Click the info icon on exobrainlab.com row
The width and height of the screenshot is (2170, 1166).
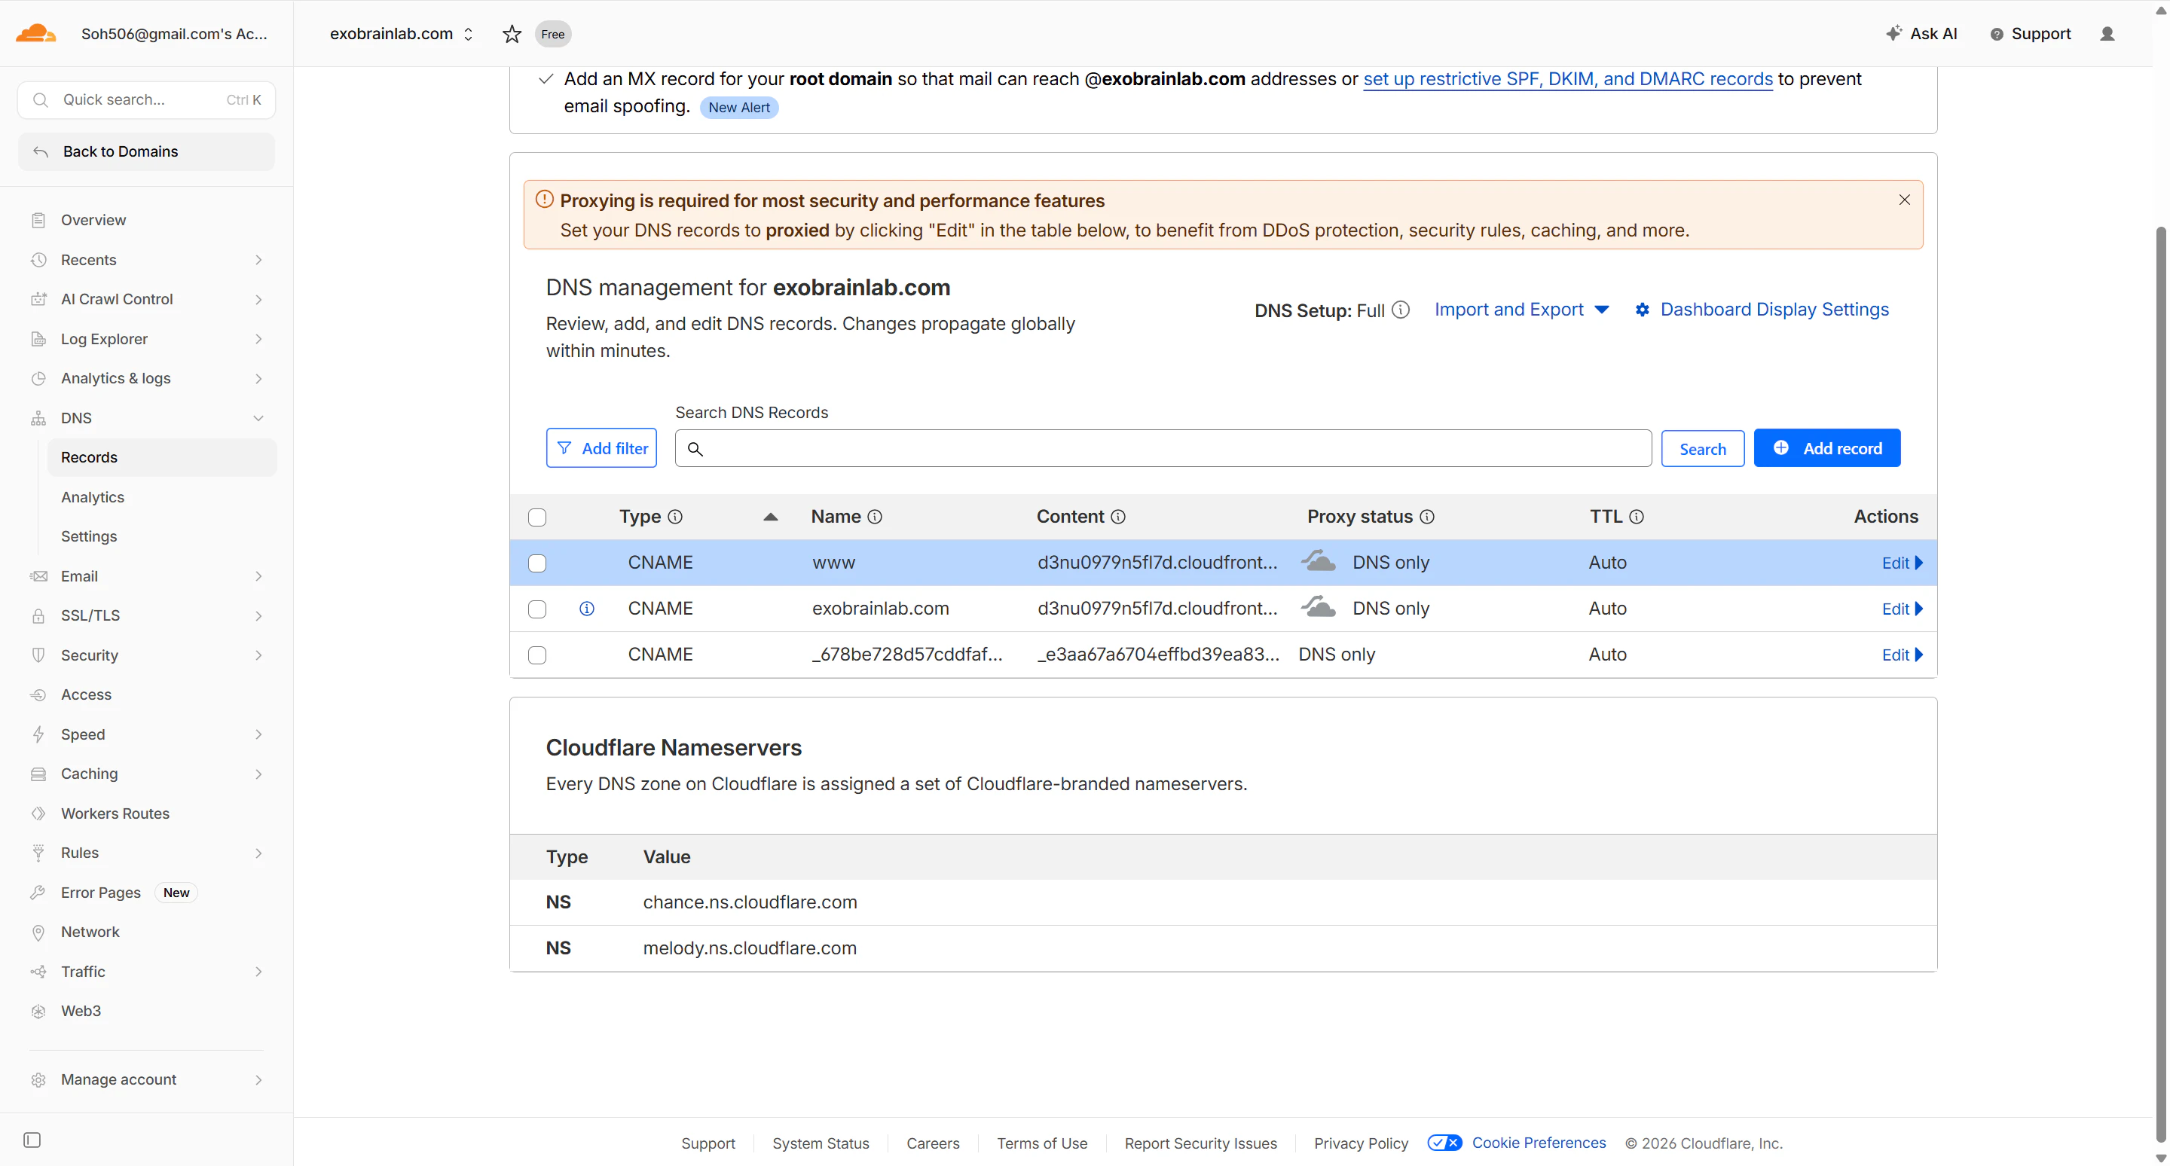587,609
